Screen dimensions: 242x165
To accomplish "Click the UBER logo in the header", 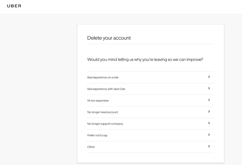I will (14, 6).
